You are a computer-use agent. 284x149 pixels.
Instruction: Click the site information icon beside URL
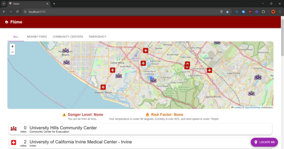pyautogui.click(x=25, y=12)
